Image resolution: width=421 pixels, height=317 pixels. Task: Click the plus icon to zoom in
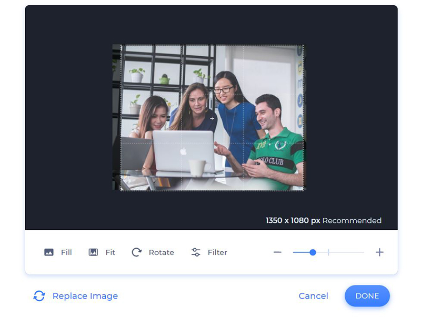379,252
